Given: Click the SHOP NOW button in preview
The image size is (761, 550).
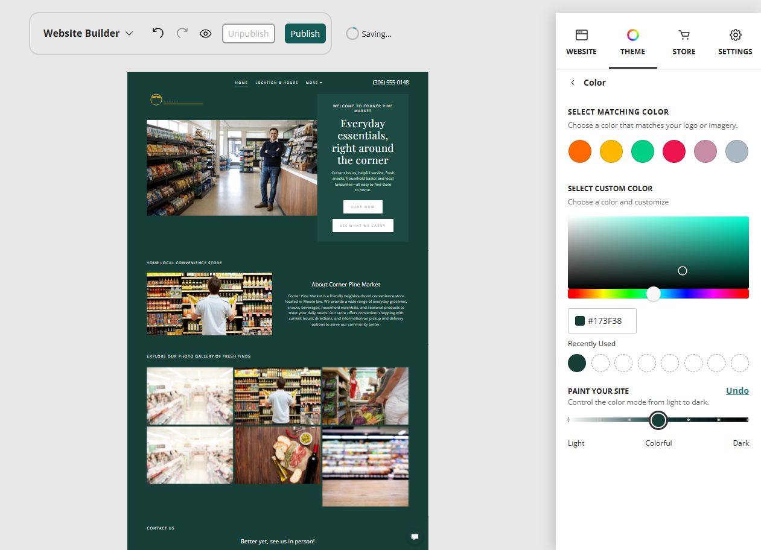Looking at the screenshot, I should click(363, 207).
